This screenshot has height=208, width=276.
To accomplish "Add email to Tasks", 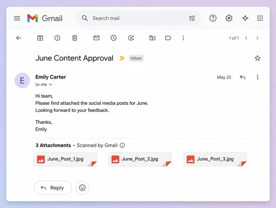I will [131, 38].
